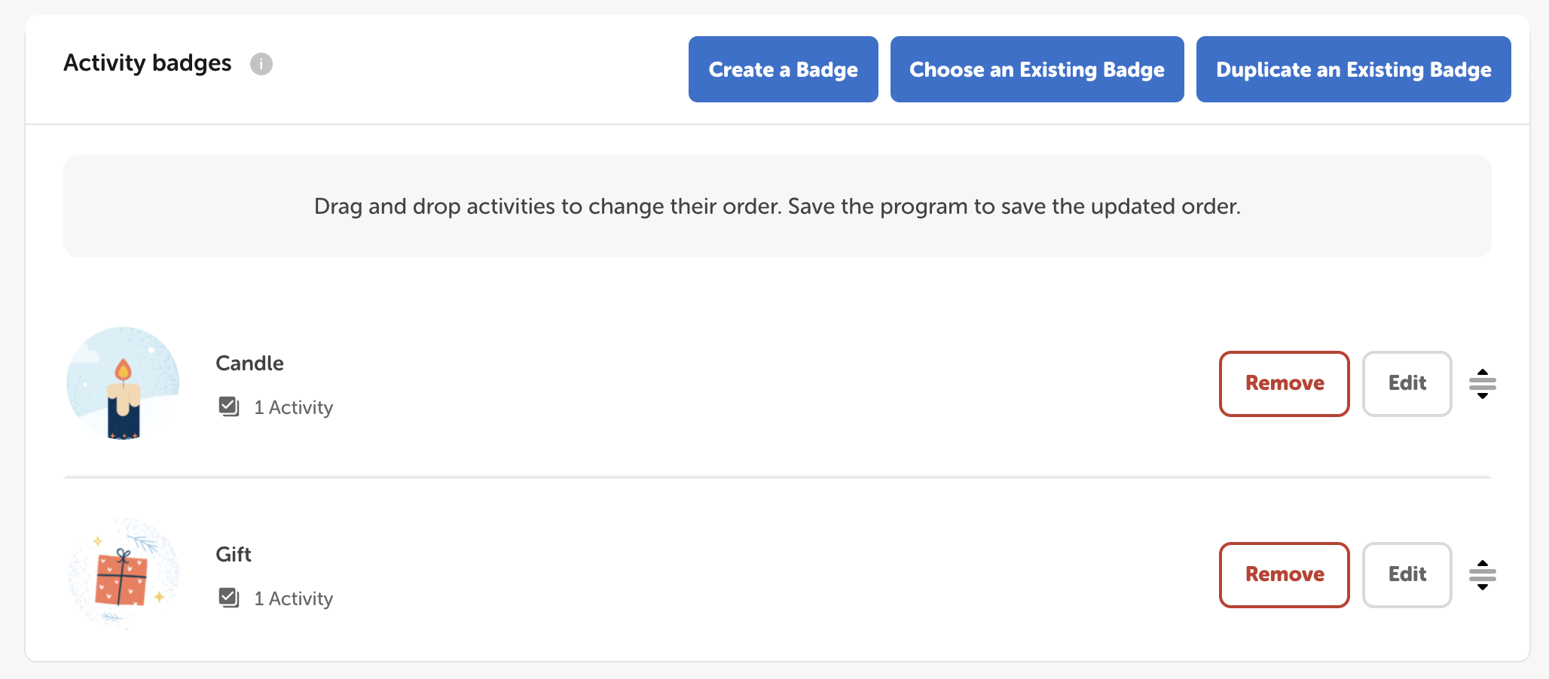Edit the Gift badge

pyautogui.click(x=1407, y=575)
